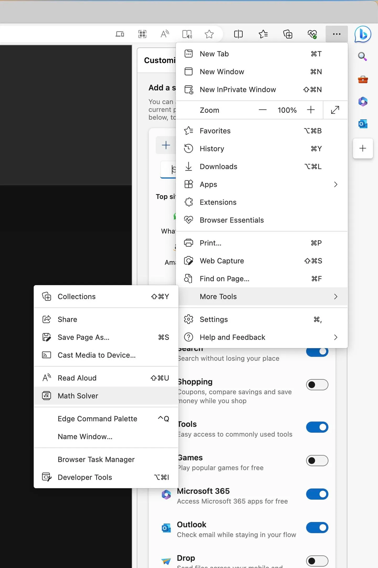This screenshot has height=568, width=378.
Task: Click the Web Capture menu icon
Action: [x=188, y=261]
